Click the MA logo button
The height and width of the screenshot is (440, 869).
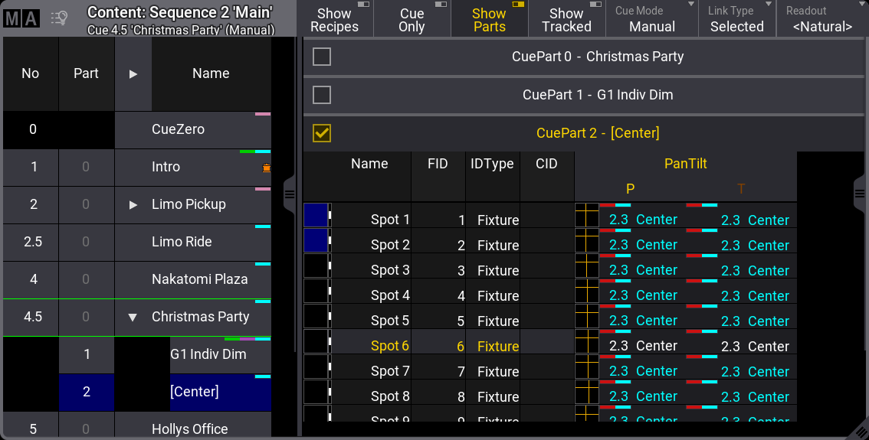click(21, 18)
